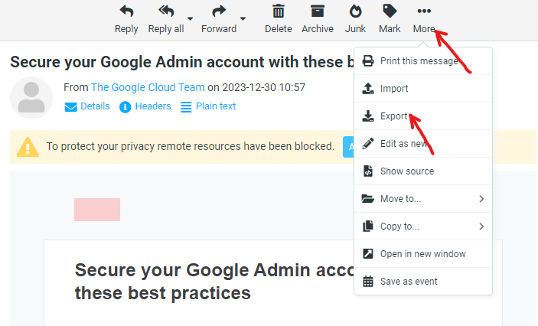Mark message as Junk flame icon
This screenshot has height=326, width=538.
click(x=355, y=11)
